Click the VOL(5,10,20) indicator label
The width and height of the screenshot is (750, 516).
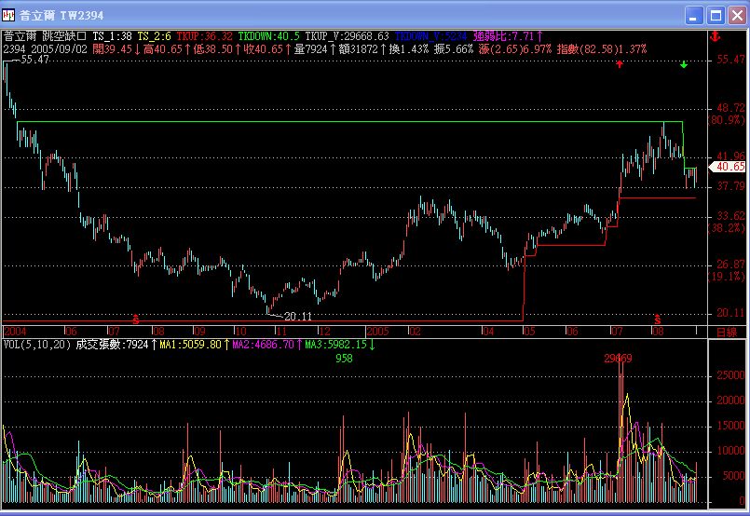(36, 346)
